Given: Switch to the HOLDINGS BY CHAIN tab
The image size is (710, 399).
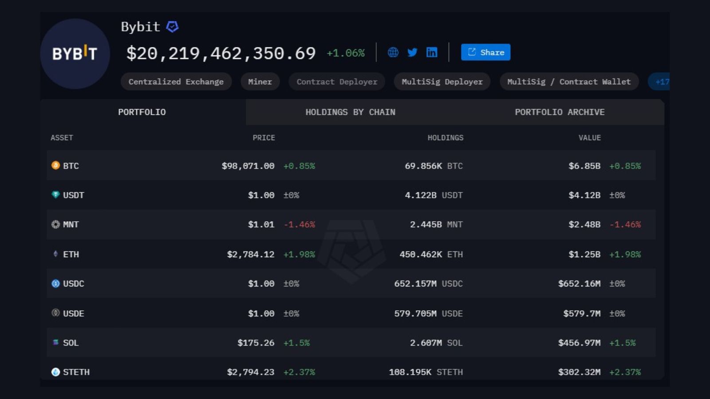Looking at the screenshot, I should [x=350, y=112].
